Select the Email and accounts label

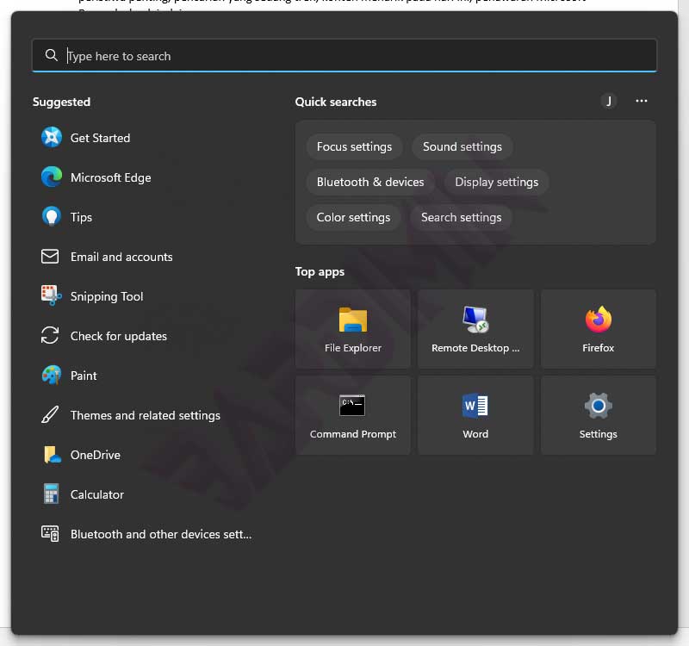tap(121, 257)
